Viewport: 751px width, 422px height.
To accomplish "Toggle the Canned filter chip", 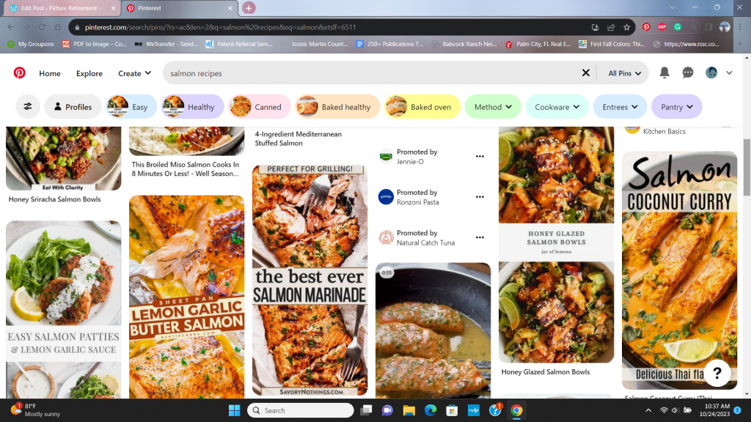I will click(x=259, y=107).
